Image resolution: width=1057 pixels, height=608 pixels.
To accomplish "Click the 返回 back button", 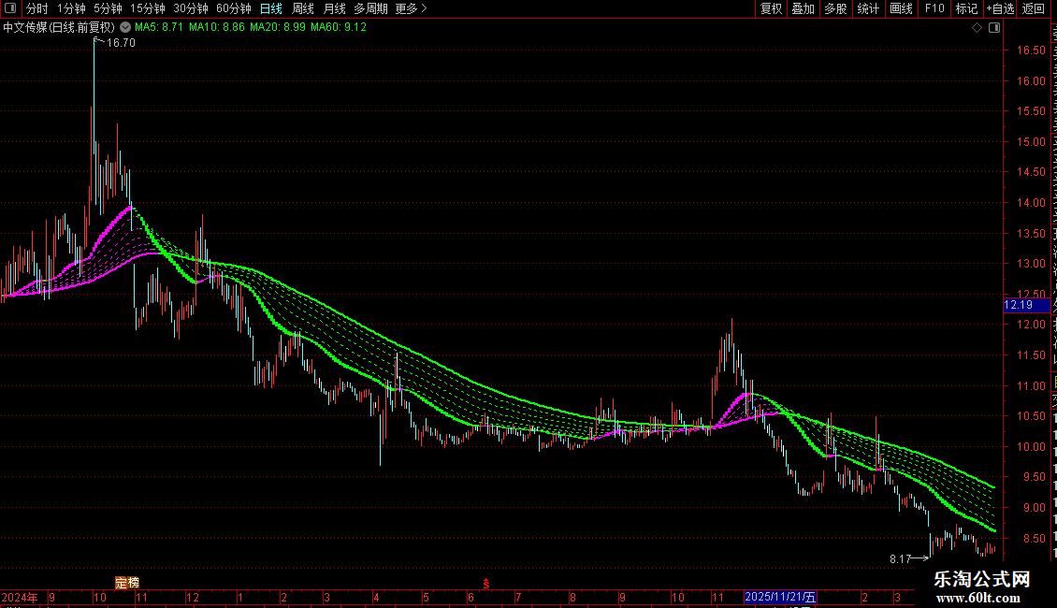I will click(1033, 8).
